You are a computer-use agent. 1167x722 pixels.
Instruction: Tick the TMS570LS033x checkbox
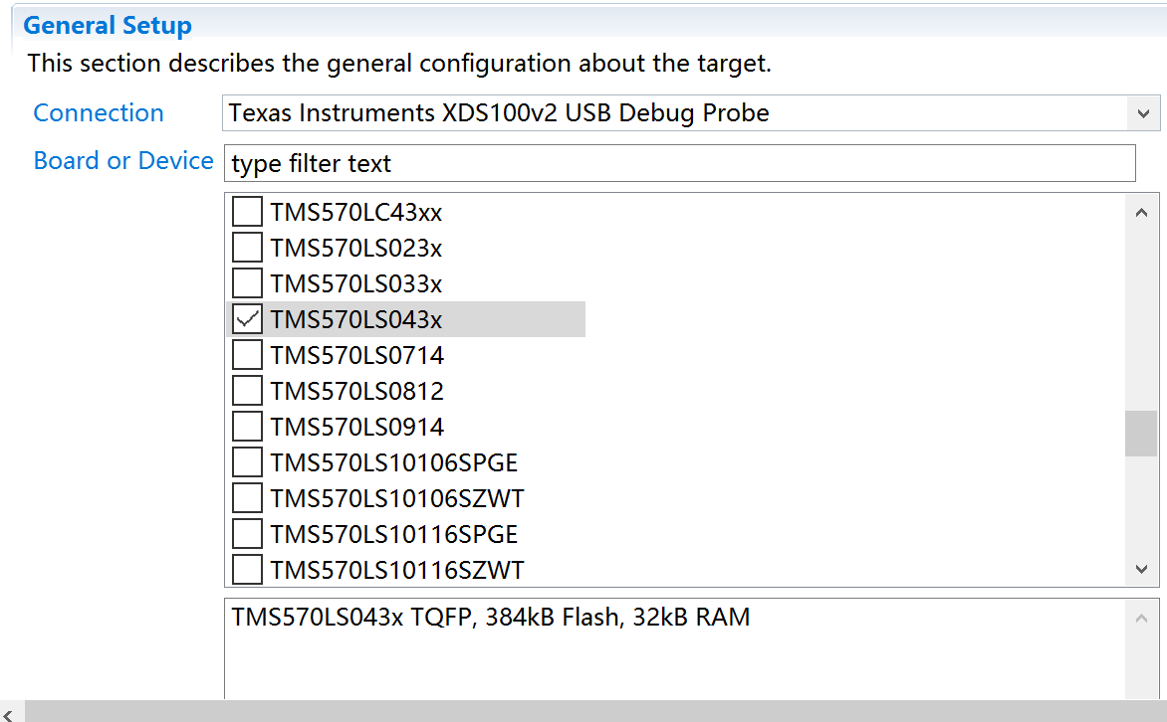click(247, 283)
